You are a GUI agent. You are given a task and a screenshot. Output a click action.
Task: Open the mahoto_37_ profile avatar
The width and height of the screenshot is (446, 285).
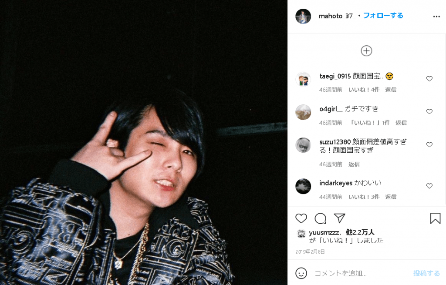click(x=303, y=16)
